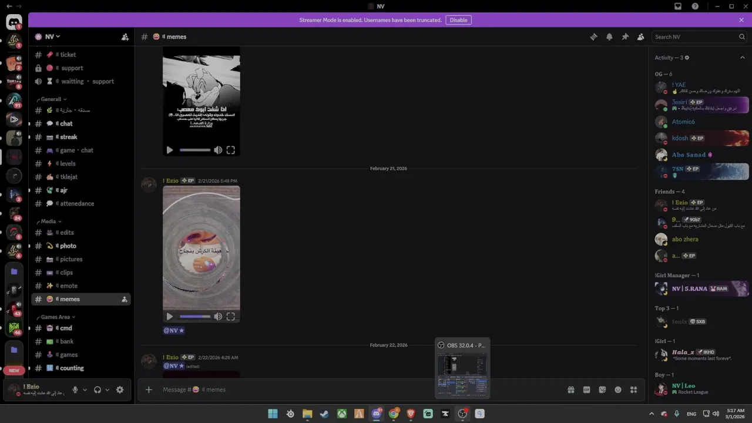The width and height of the screenshot is (752, 423).
Task: Open the GIF picker icon
Action: 586,390
